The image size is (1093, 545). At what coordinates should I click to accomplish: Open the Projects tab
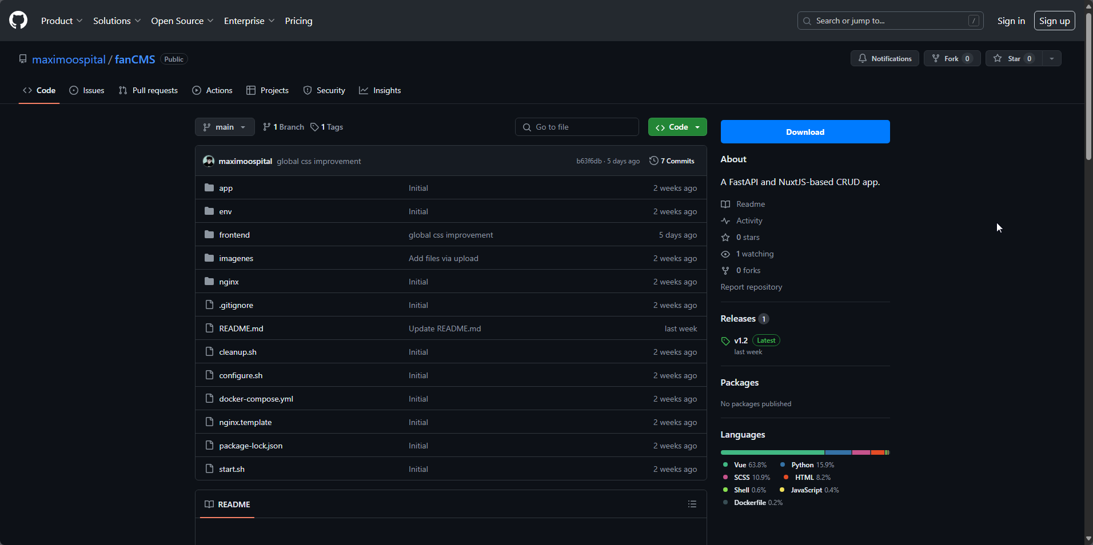tap(268, 90)
